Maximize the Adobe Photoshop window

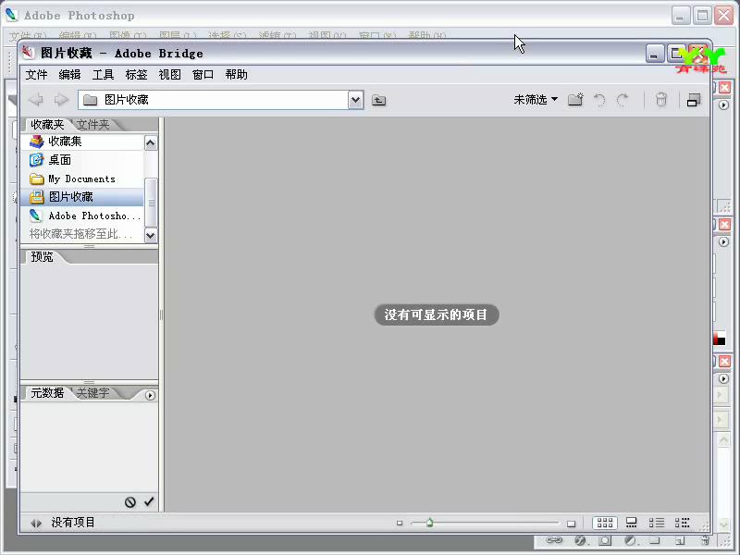click(702, 16)
